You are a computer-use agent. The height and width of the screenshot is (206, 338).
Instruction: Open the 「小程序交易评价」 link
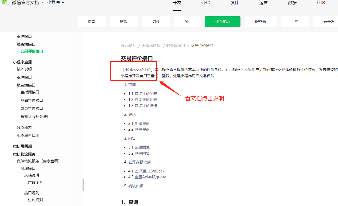138,70
